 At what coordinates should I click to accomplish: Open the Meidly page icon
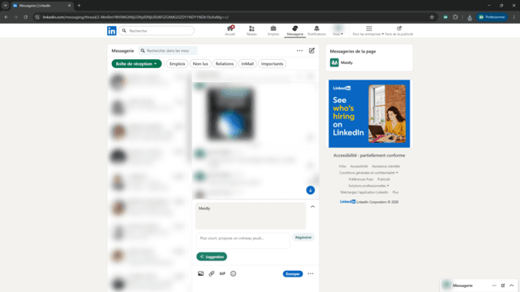334,62
